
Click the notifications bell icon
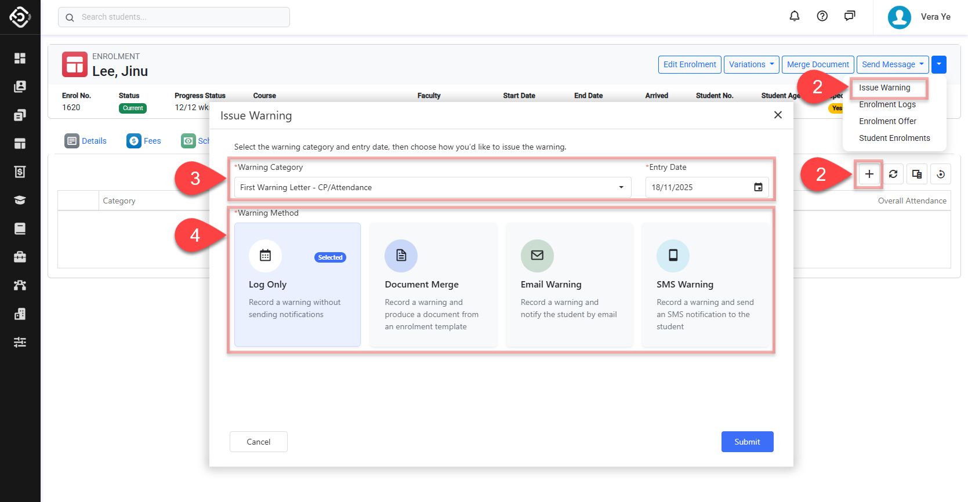point(795,16)
